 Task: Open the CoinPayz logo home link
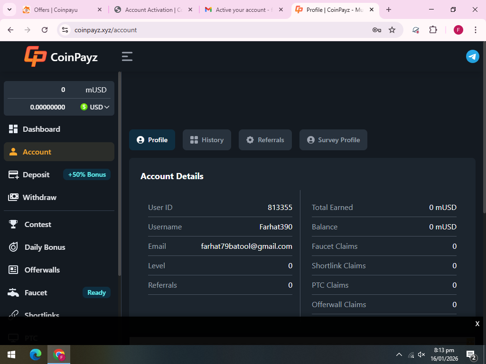click(x=61, y=57)
